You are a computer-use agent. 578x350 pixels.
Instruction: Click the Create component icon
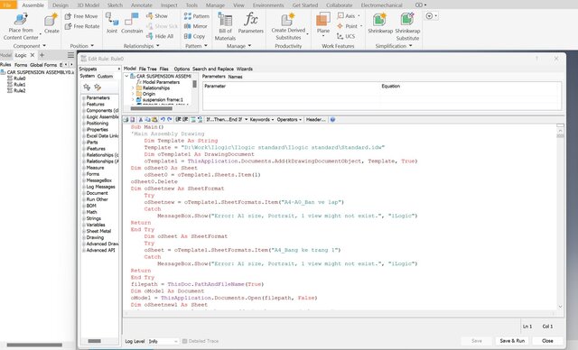[x=51, y=20]
